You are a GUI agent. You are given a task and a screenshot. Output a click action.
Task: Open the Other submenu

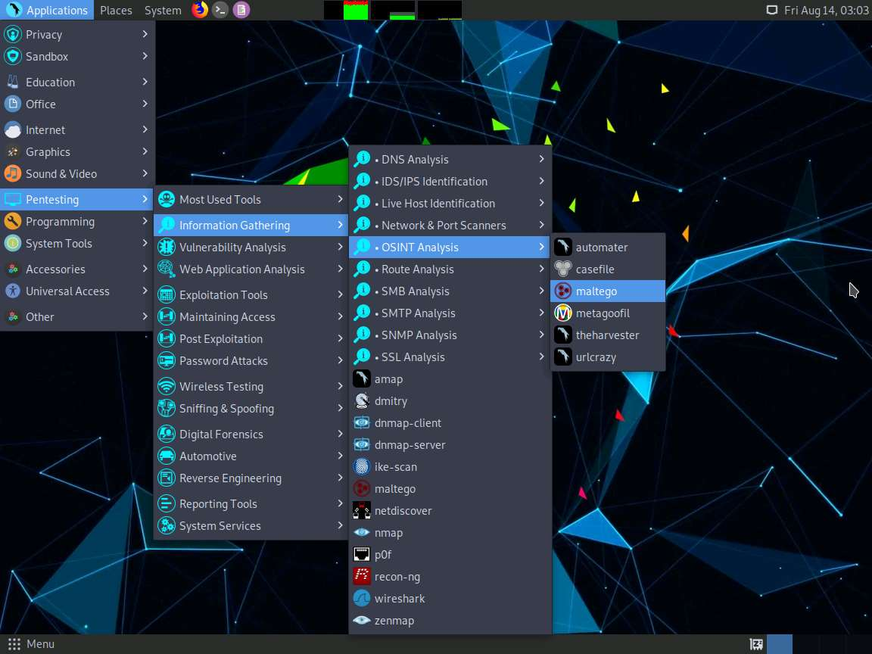pos(76,317)
